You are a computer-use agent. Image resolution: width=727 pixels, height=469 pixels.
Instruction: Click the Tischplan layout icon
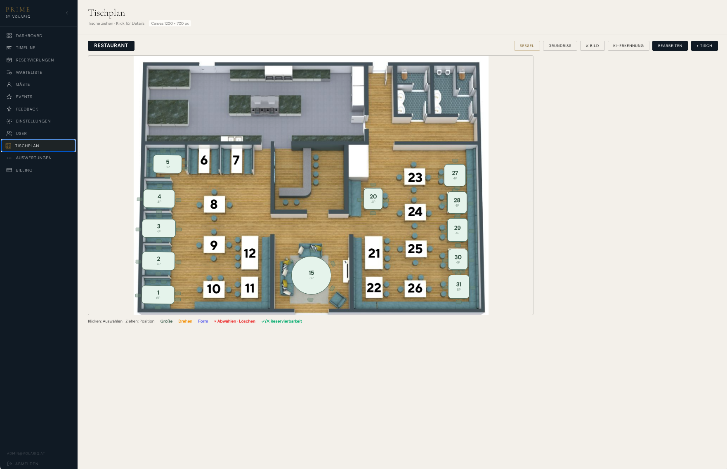(x=8, y=146)
